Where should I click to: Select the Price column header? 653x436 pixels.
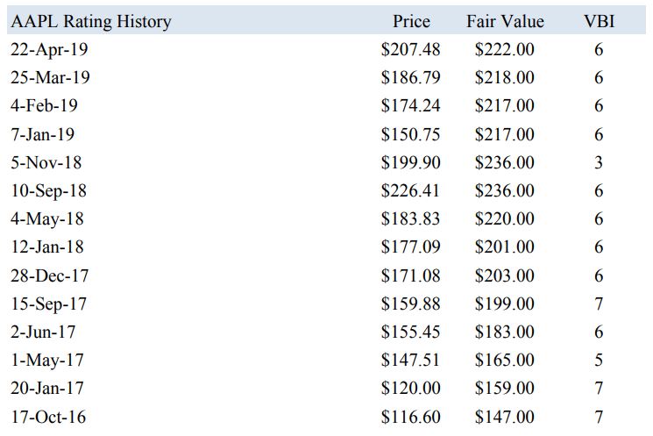coord(411,21)
